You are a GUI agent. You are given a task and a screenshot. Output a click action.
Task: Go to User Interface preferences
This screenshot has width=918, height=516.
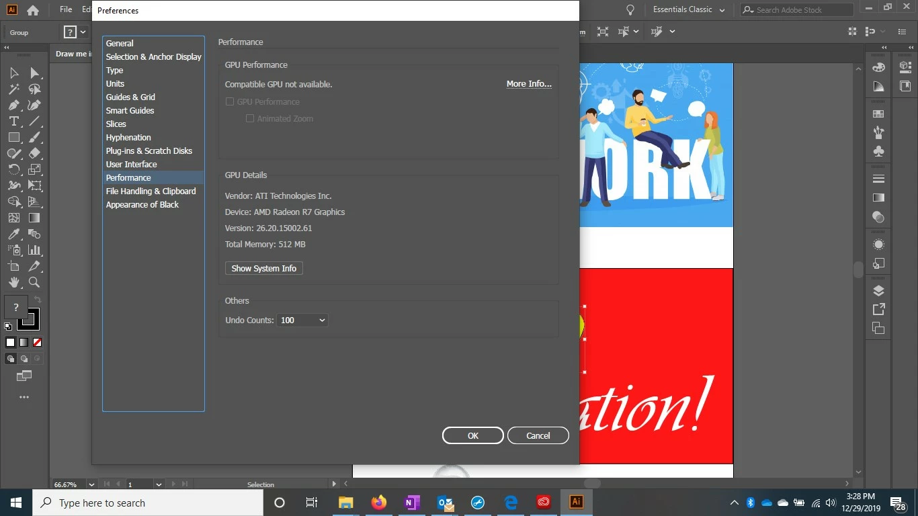(131, 164)
